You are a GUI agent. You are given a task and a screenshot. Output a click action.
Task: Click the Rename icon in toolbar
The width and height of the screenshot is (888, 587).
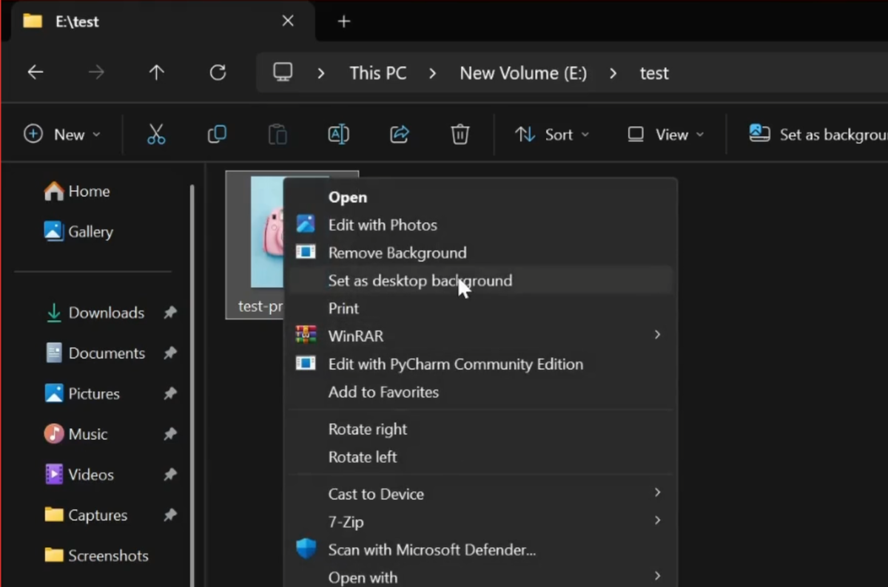(338, 134)
